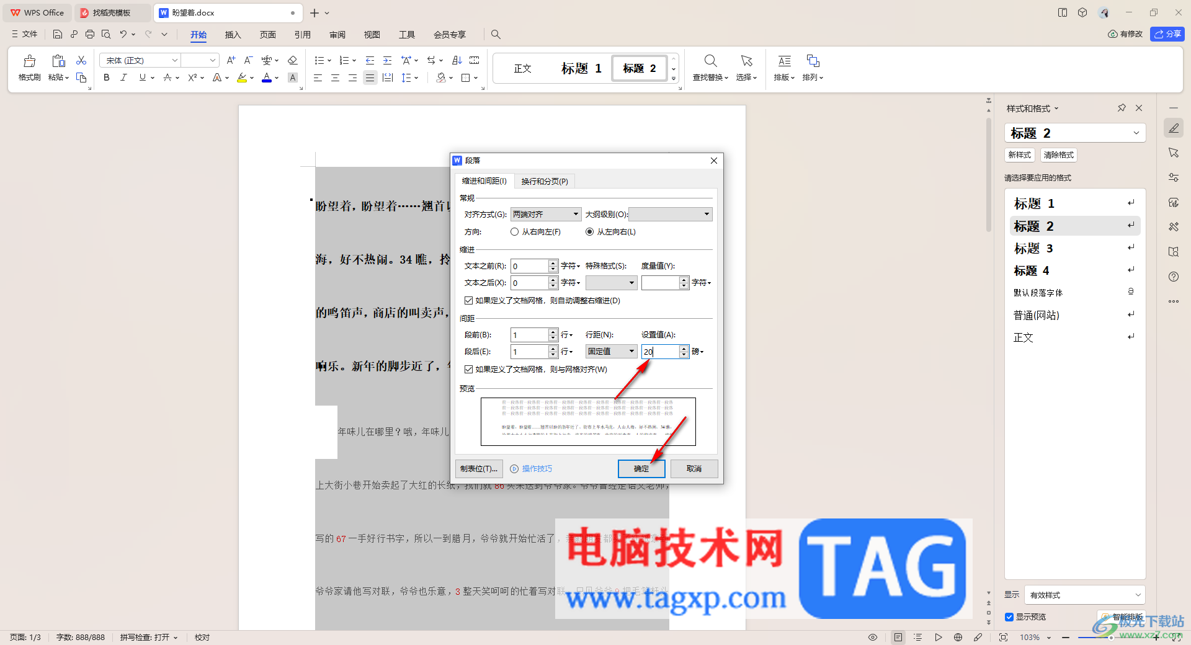1191x645 pixels.
Task: Switch to web layout globe icon in status bar
Action: click(958, 637)
